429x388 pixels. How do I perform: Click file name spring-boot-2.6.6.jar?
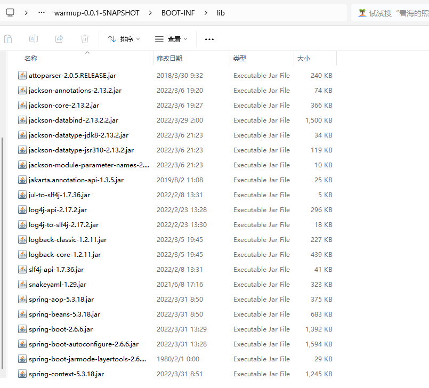tap(61, 329)
